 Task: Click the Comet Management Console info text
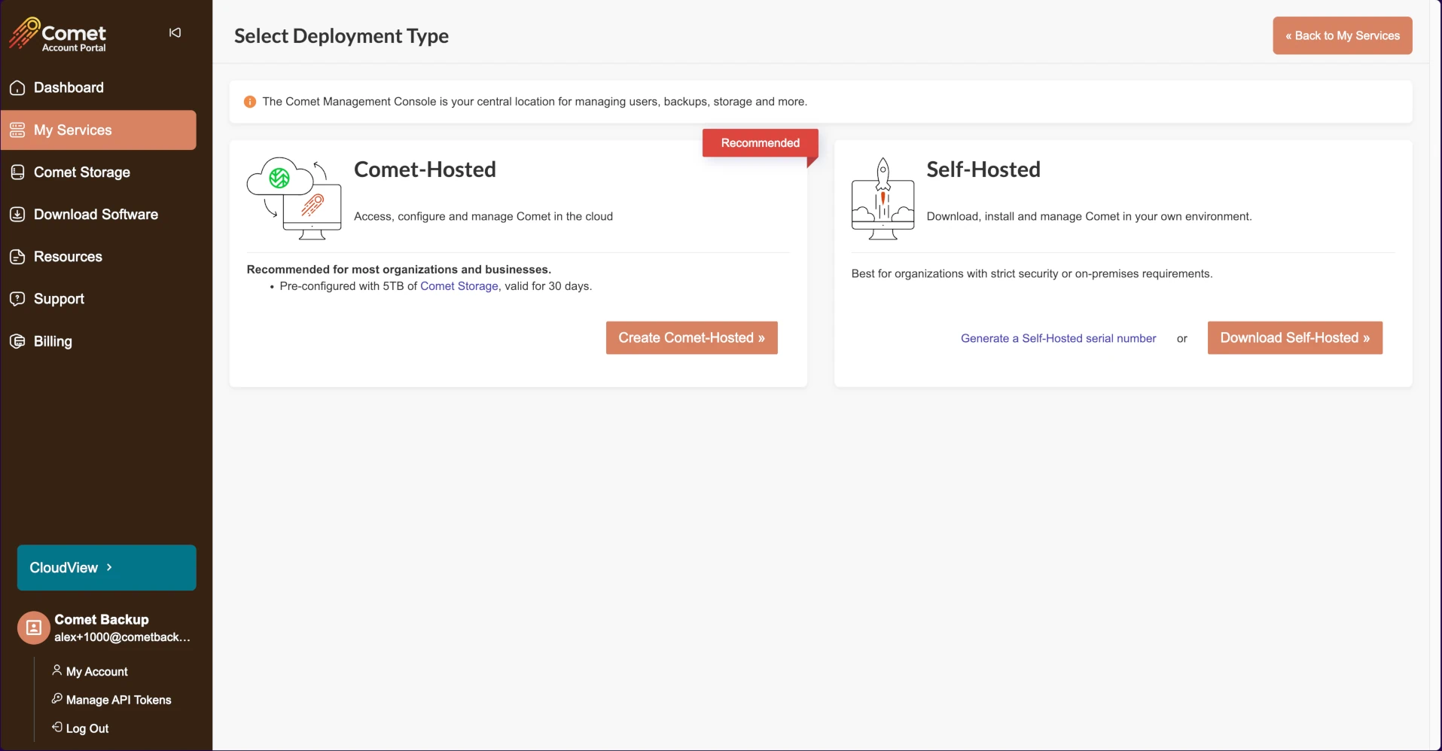pyautogui.click(x=535, y=102)
